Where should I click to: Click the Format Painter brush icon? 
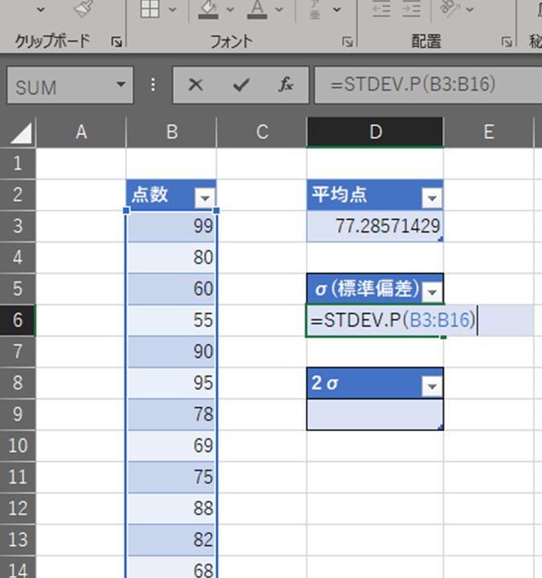pos(83,8)
